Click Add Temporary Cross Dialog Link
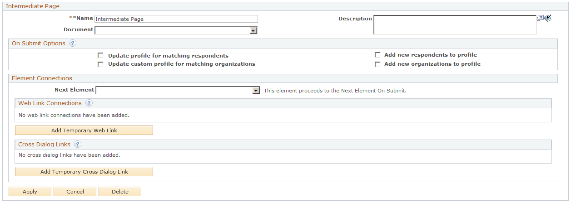 pos(84,172)
